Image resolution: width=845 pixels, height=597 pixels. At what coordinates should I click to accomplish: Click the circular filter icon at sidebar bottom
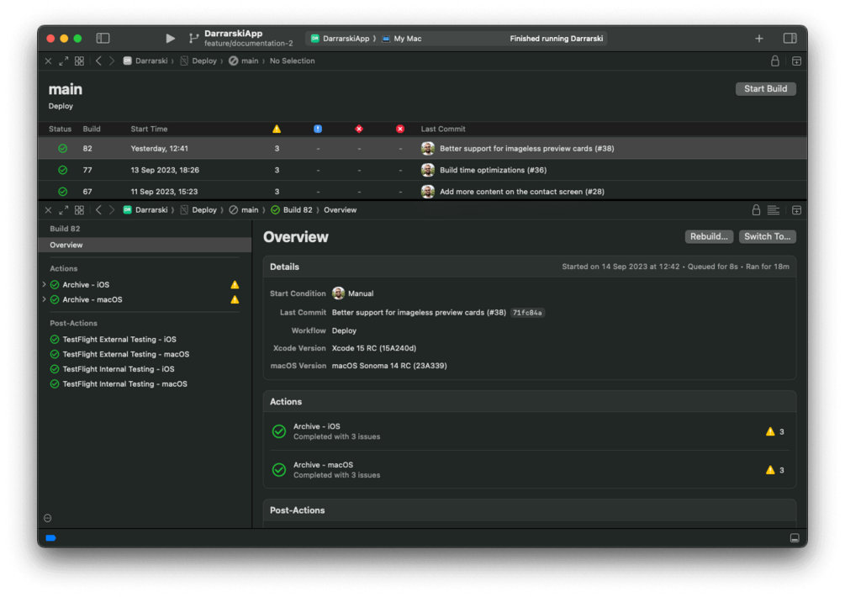(47, 518)
